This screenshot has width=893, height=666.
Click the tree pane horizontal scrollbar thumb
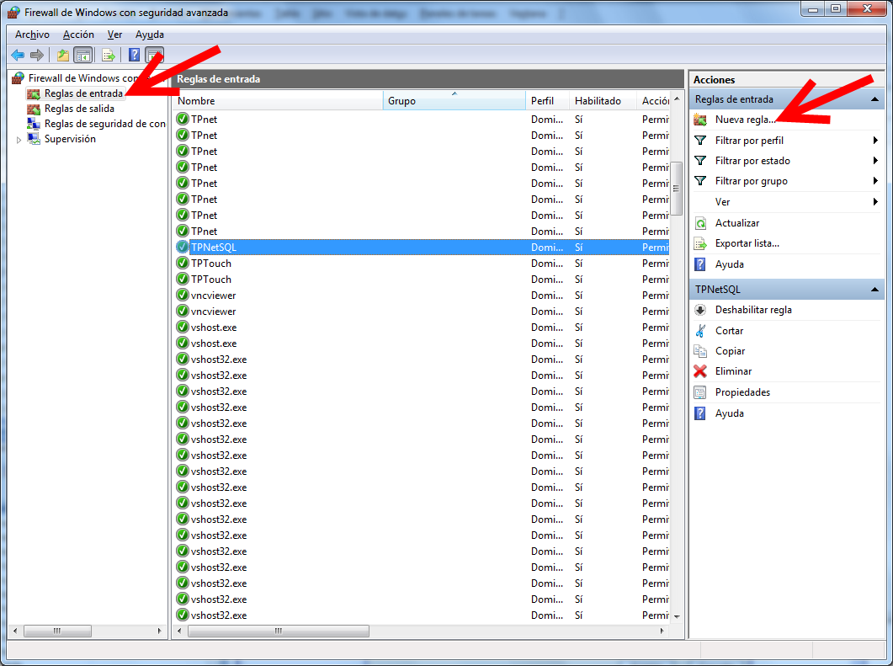(x=57, y=631)
